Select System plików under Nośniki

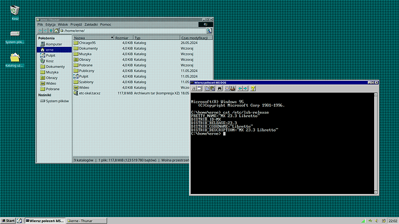[54, 101]
